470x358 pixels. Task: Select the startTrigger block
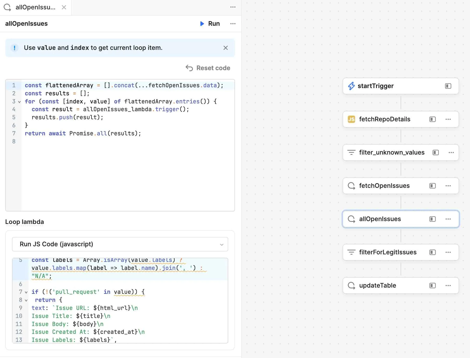(401, 86)
